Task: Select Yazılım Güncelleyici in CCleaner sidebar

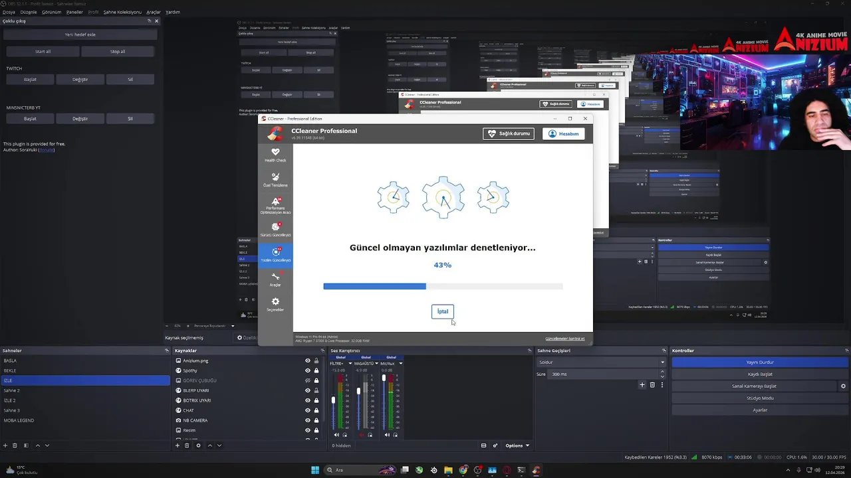Action: [x=275, y=255]
